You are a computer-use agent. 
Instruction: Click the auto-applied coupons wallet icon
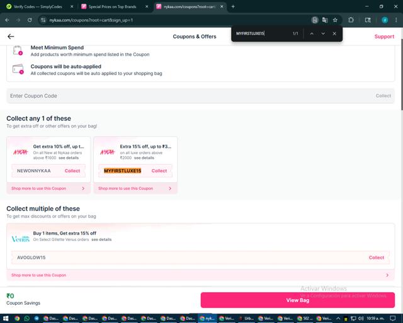click(x=18, y=69)
